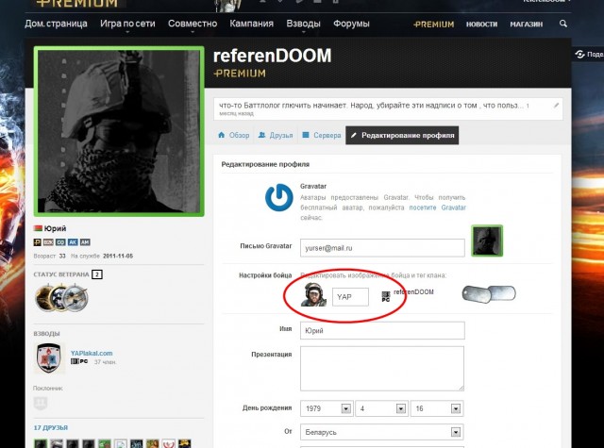This screenshot has height=448, width=604.
Task: Click the house icon on Обзор tab
Action: [221, 135]
